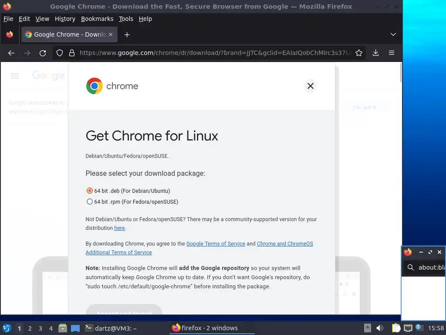Open the History menu
Screen dimensions: 446x335
pyautogui.click(x=65, y=19)
